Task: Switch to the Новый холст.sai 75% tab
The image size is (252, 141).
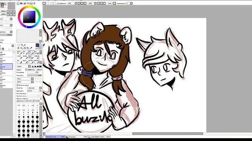Action: tap(54, 137)
